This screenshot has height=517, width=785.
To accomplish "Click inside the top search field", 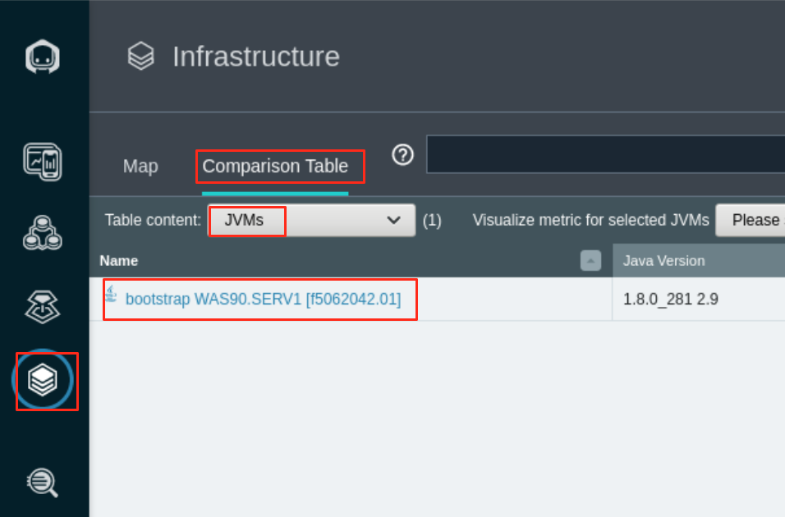I will tap(605, 153).
